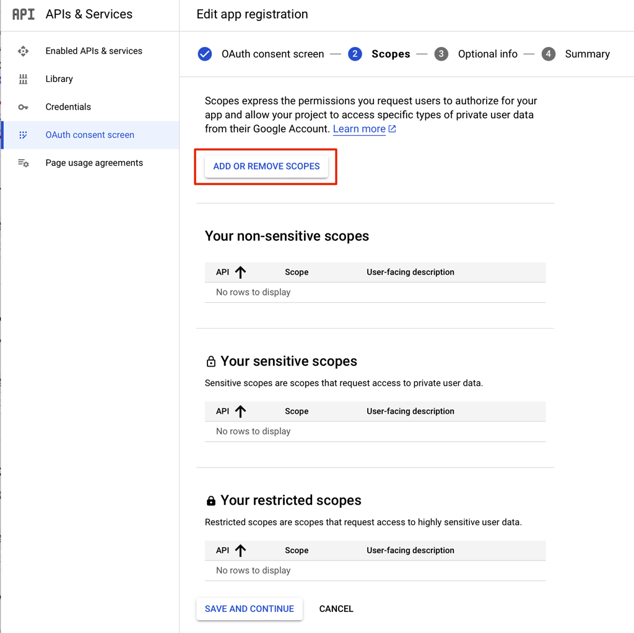Select OAuth consent screen in sidebar
Screen dimensions: 634x633
coord(90,134)
